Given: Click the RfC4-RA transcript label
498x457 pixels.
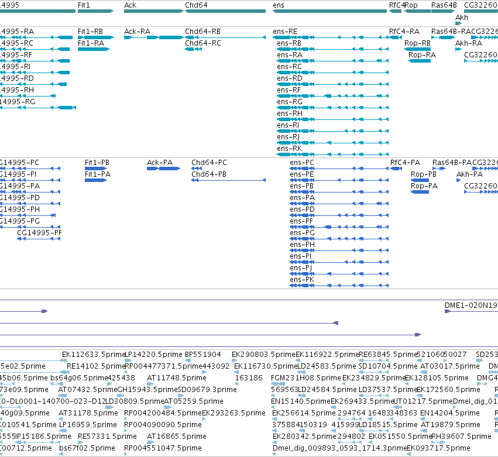Looking at the screenshot, I should [404, 32].
